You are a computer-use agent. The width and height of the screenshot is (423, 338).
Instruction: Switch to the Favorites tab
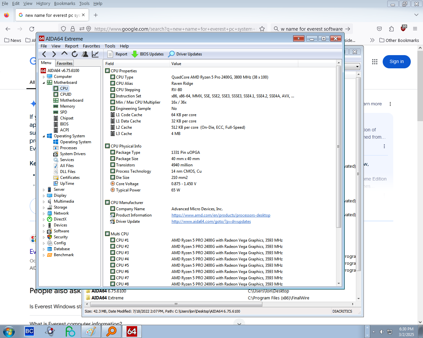64,63
